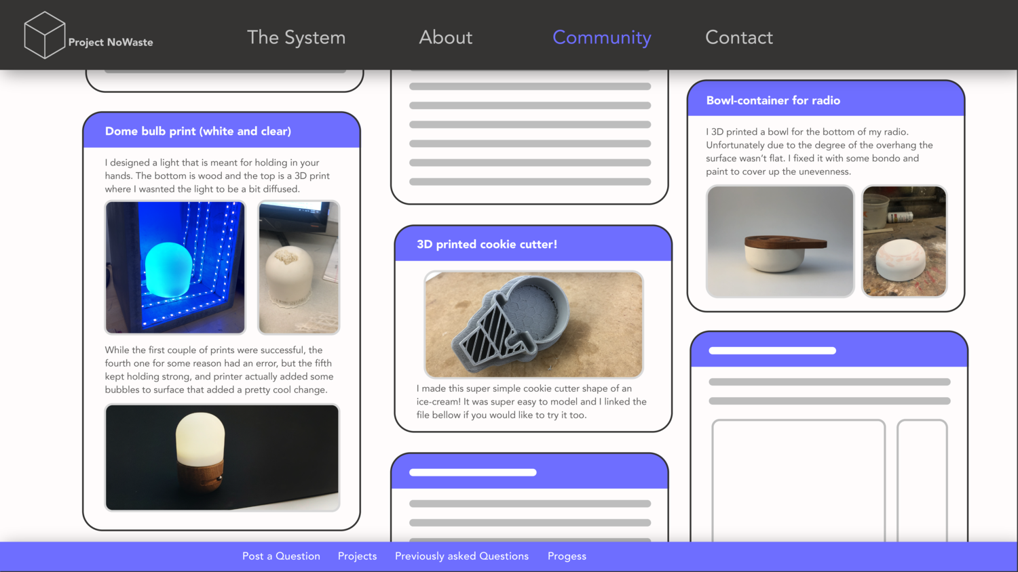Screen dimensions: 1018x572
Task: Click the Progess footer link
Action: click(567, 556)
